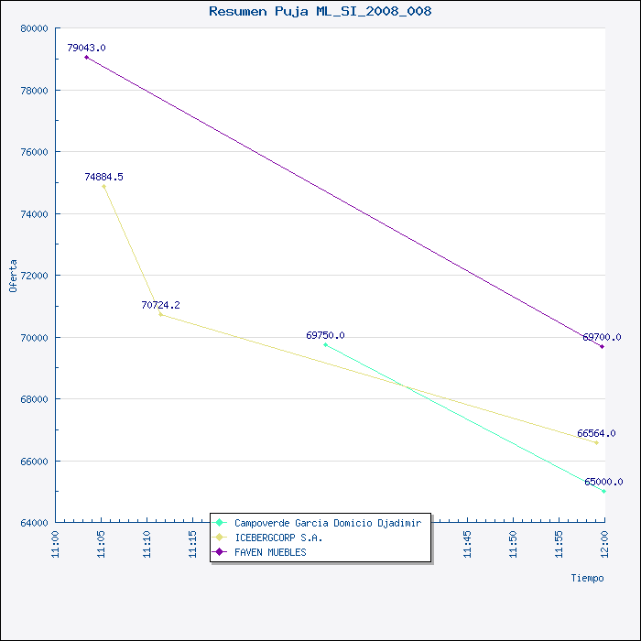Click the green data point labeled 69750.0

pyautogui.click(x=325, y=344)
